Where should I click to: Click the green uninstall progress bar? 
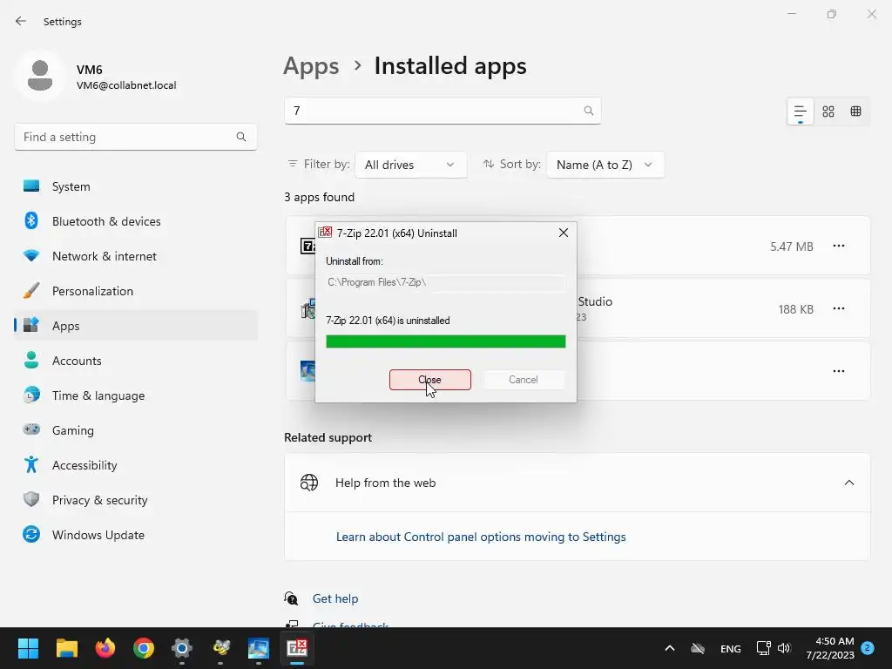[x=445, y=341]
